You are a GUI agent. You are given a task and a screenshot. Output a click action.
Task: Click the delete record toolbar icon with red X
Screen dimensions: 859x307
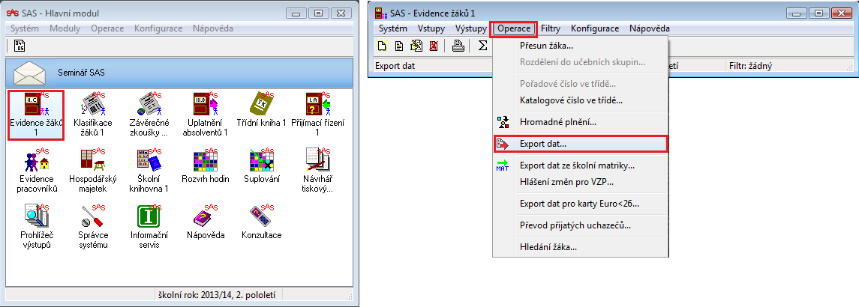434,46
